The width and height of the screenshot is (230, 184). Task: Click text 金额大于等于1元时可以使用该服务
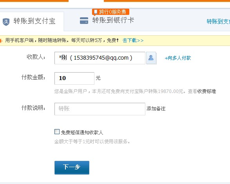click(x=92, y=142)
